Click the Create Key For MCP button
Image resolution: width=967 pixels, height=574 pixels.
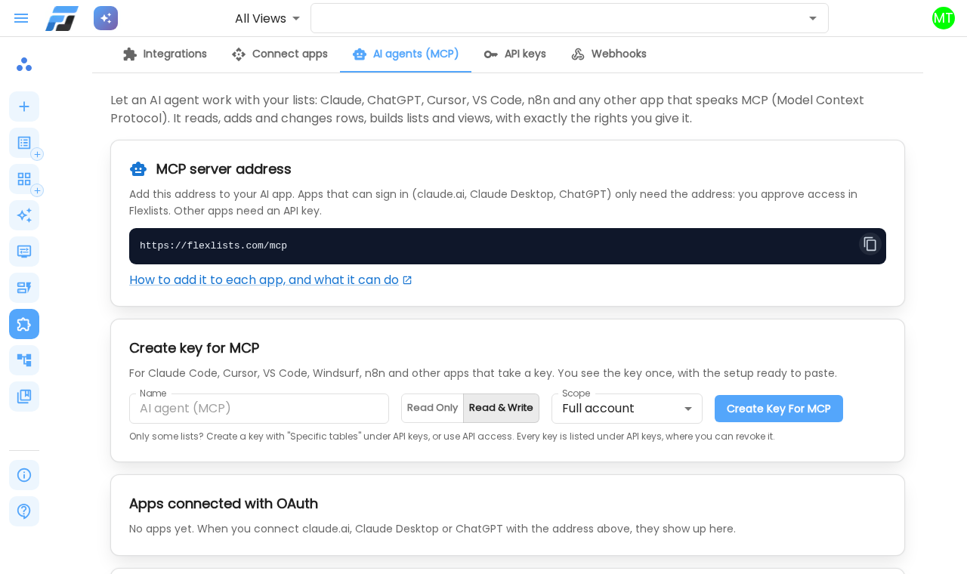pyautogui.click(x=779, y=409)
